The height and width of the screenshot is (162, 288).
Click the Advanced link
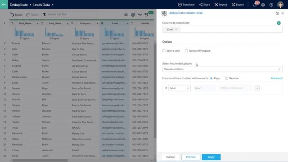click(277, 78)
